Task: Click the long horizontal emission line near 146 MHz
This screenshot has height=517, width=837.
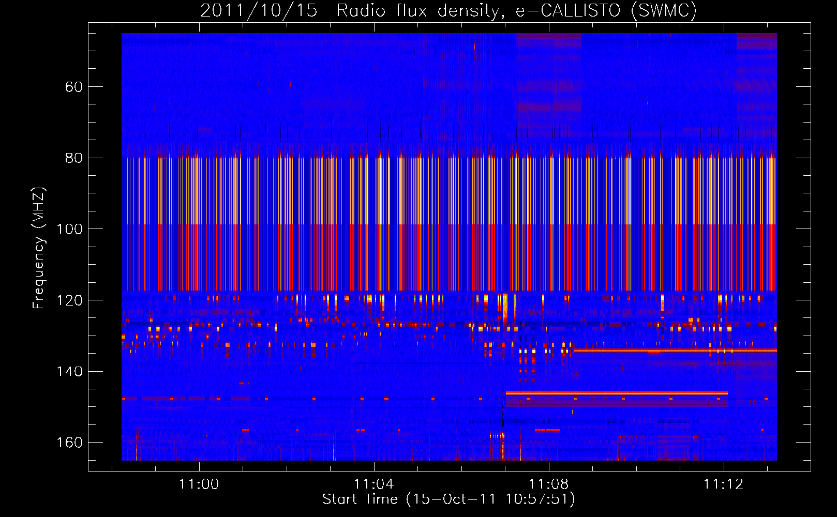Action: (617, 393)
